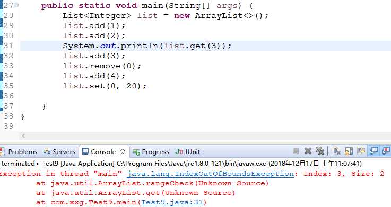Click the Console tab monitor icon
Screen dimensions: 391x207
[x=85, y=151]
